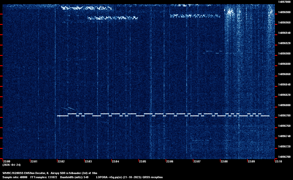This screenshot has height=180, width=293.
Task: Click the 22:08 time axis label
Action: pos(224,162)
